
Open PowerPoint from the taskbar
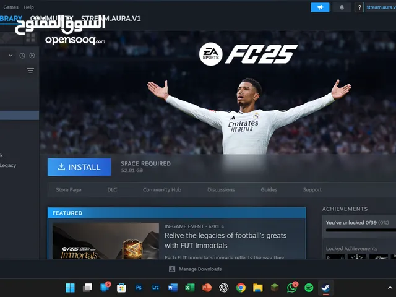[x=207, y=288]
